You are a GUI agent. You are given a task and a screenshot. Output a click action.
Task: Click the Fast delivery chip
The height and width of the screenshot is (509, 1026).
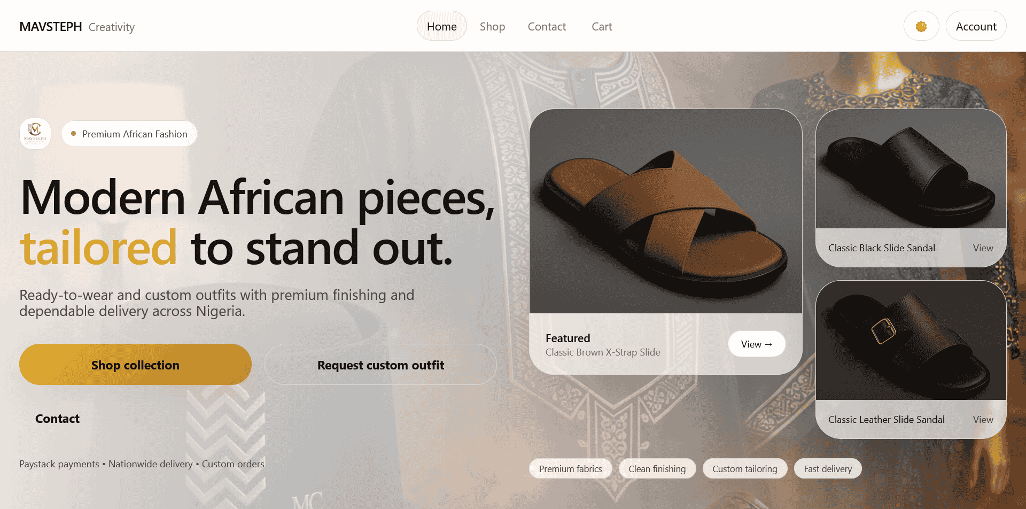(x=827, y=468)
